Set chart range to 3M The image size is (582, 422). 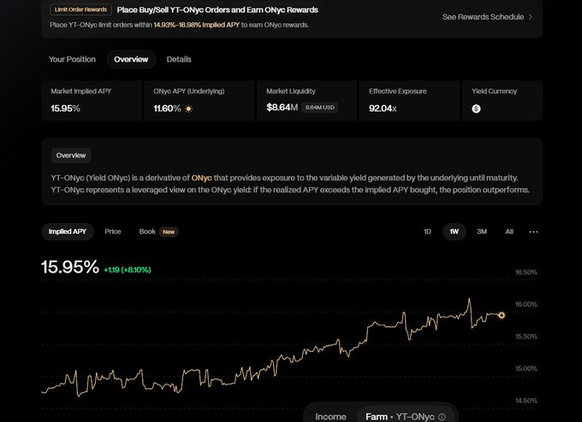tap(482, 232)
